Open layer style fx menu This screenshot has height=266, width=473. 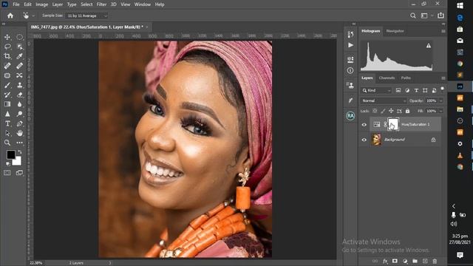click(x=385, y=261)
